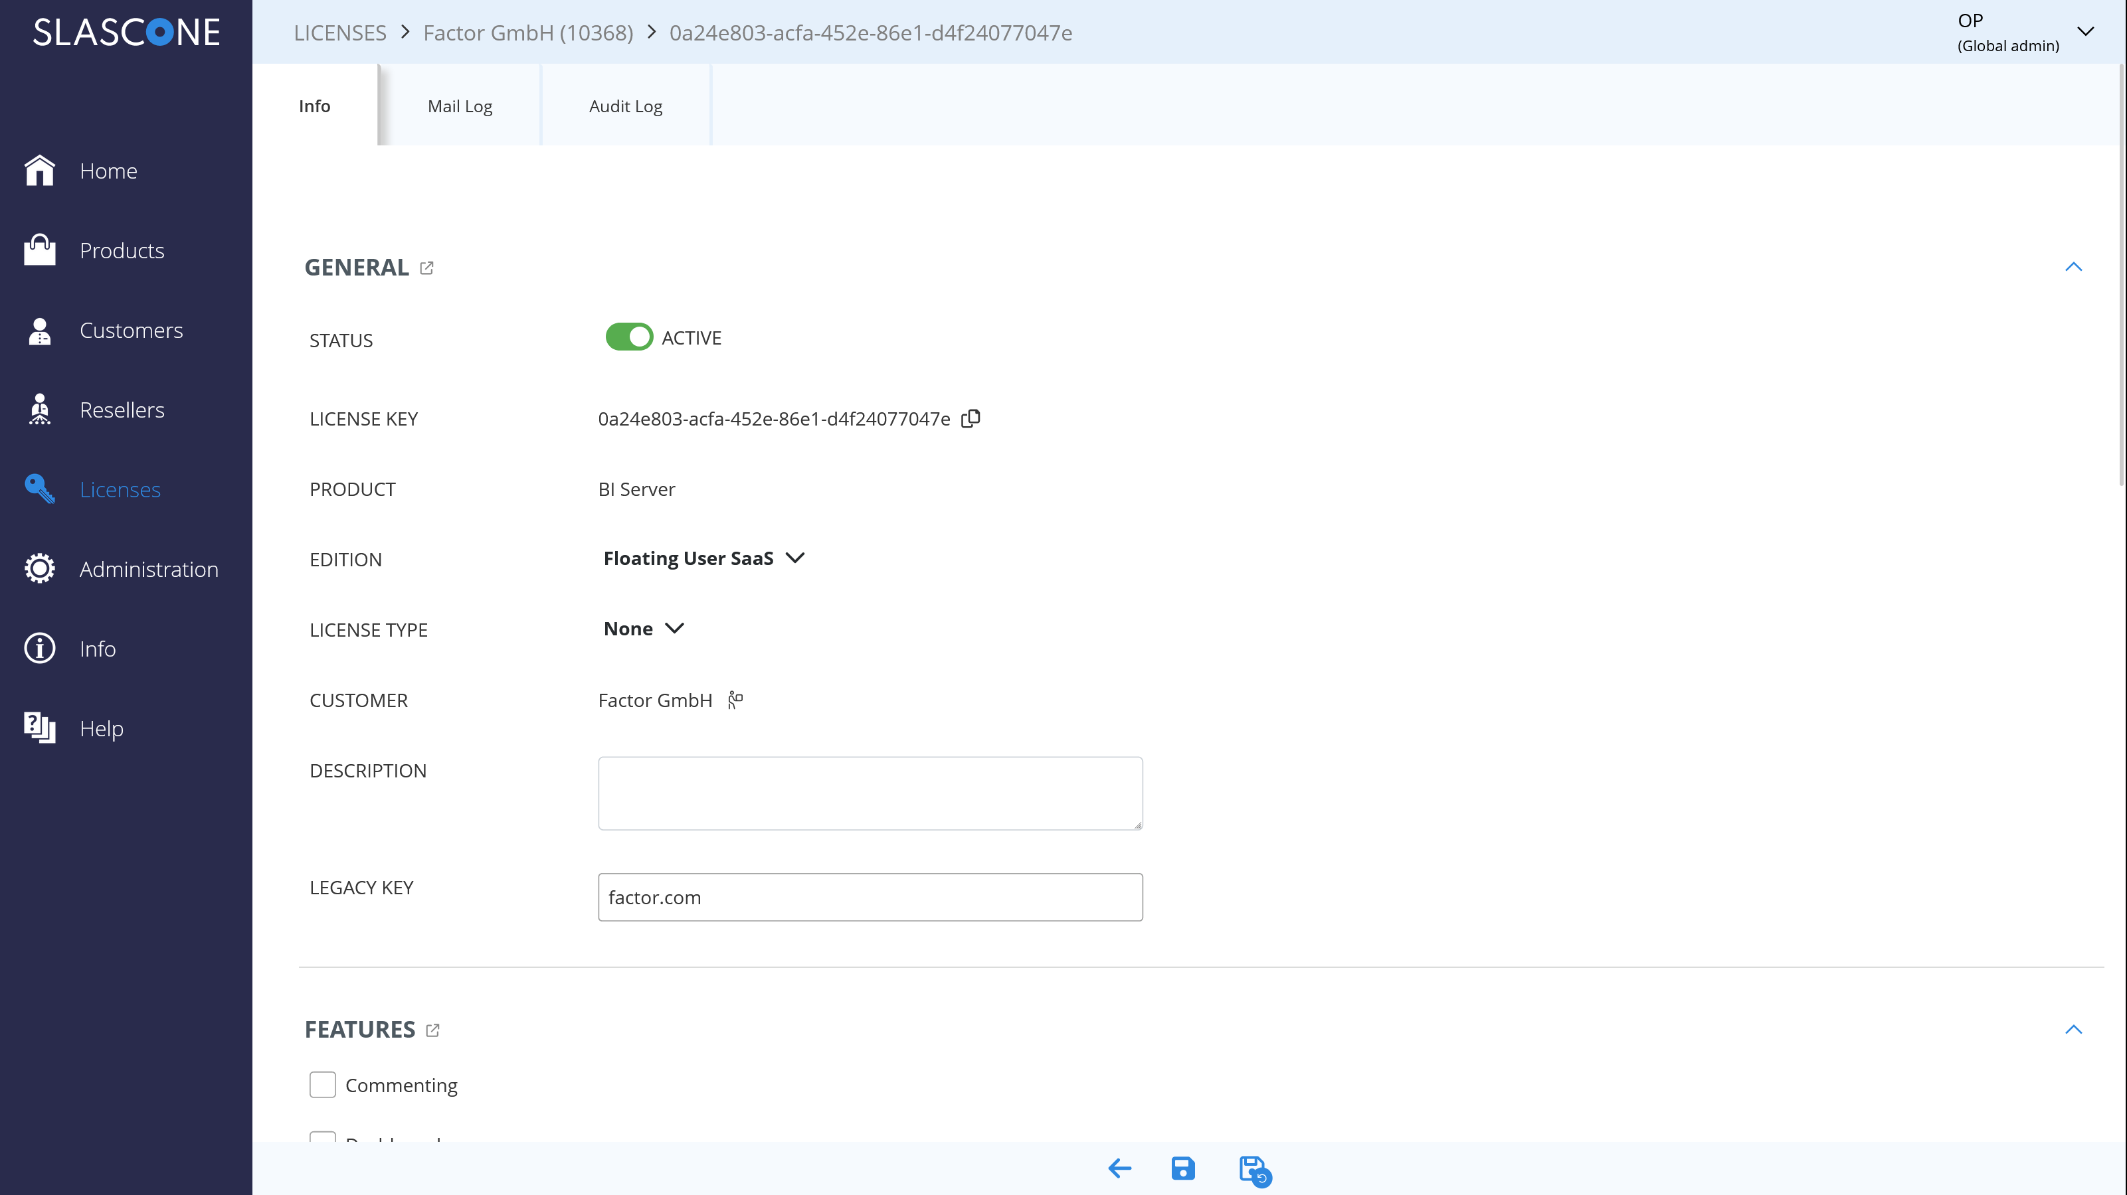
Task: Click the license key breadcrumb entry
Action: coord(871,32)
